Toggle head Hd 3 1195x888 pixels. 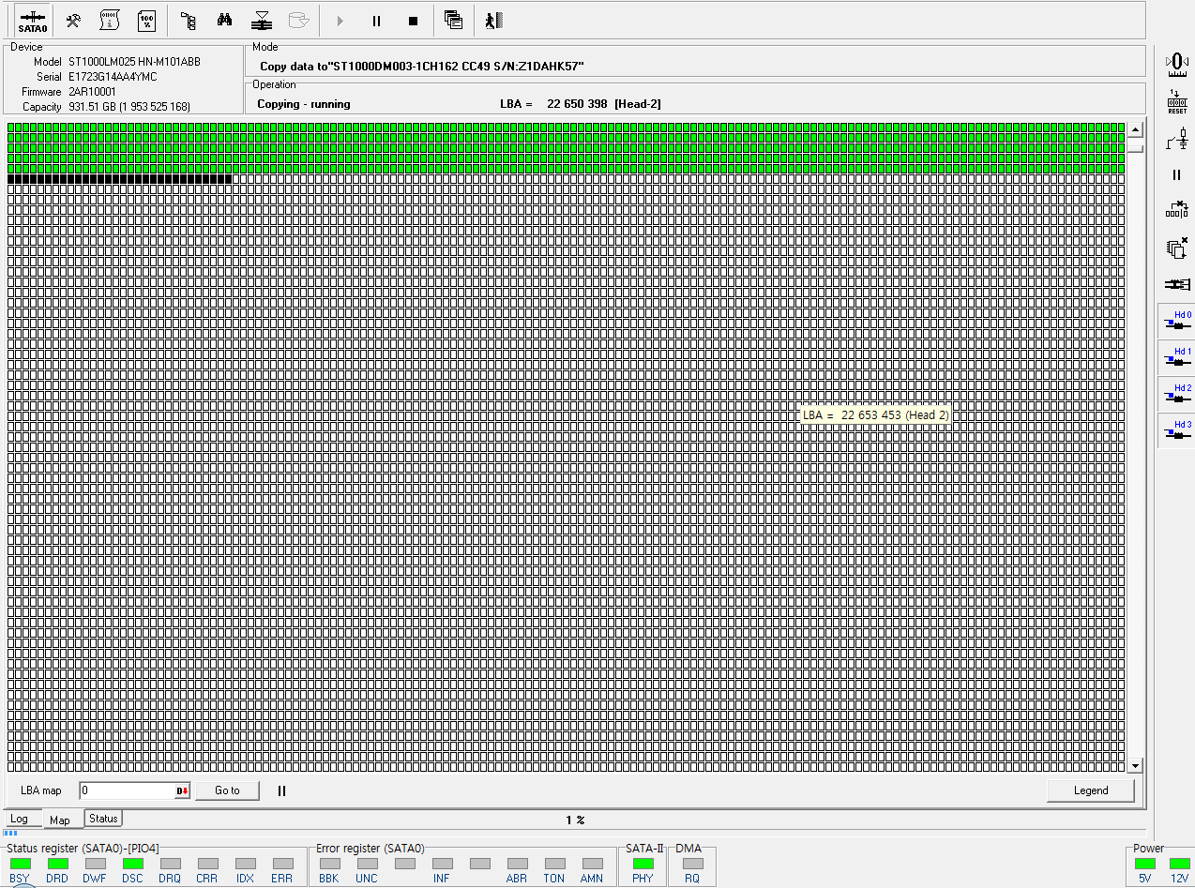coord(1176,430)
